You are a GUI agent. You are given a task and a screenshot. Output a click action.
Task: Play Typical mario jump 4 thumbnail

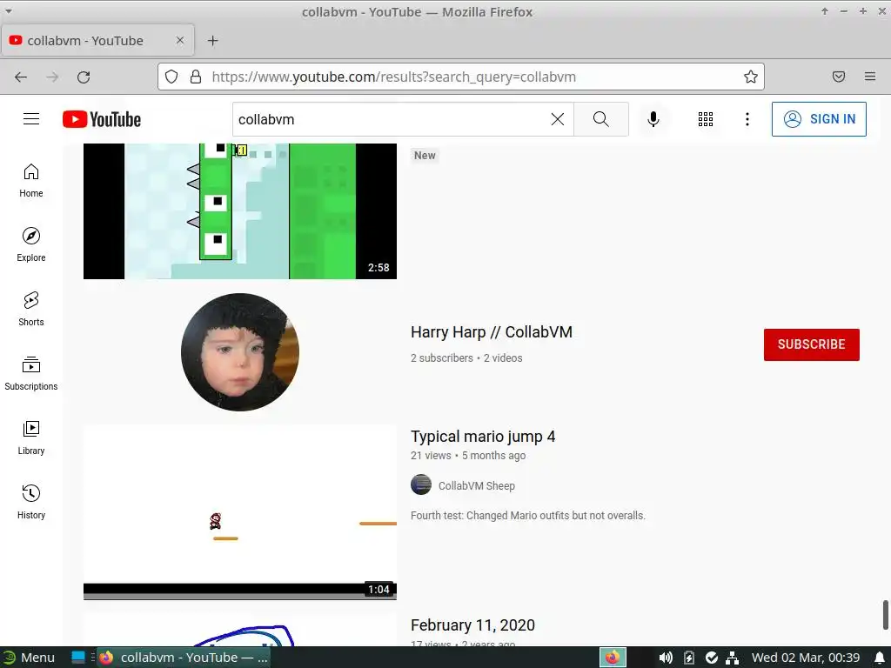click(x=240, y=512)
